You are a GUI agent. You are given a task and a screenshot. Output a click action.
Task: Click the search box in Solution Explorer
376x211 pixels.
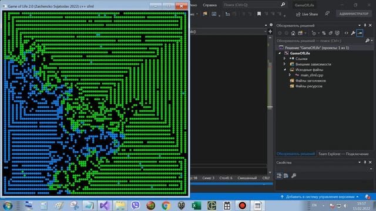[320, 40]
